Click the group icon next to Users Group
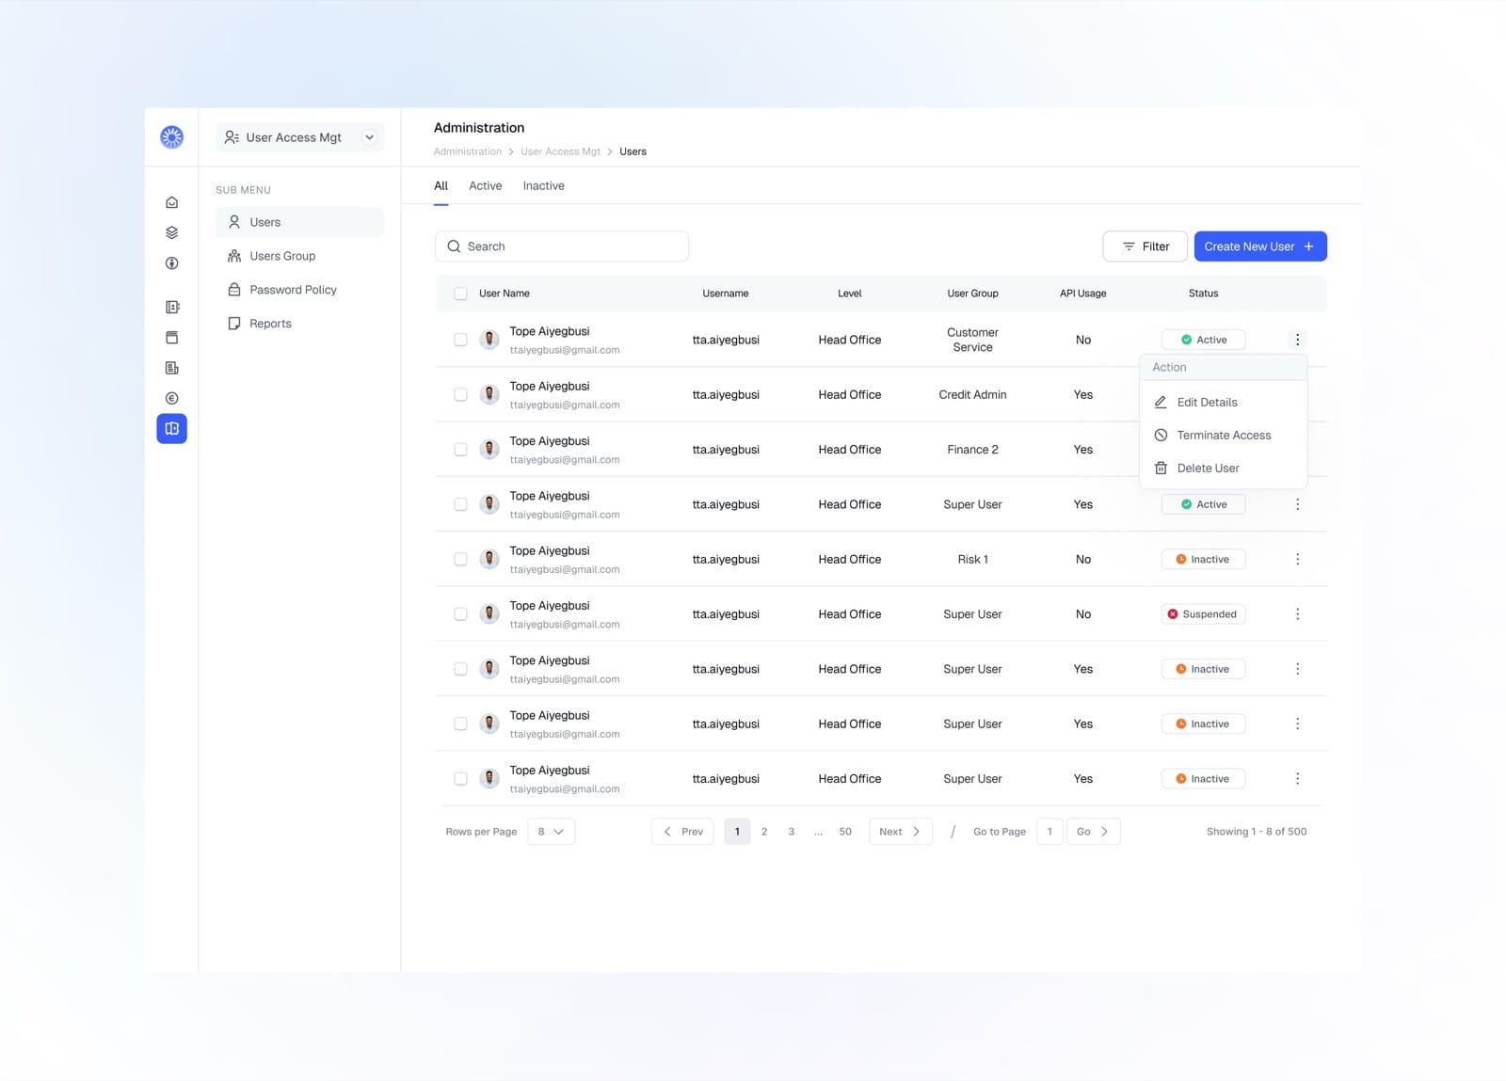1506x1081 pixels. click(234, 256)
